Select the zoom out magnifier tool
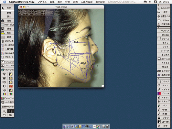 (x=11, y=111)
